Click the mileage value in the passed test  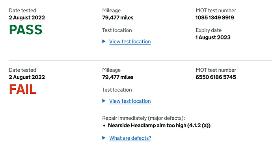(x=118, y=18)
